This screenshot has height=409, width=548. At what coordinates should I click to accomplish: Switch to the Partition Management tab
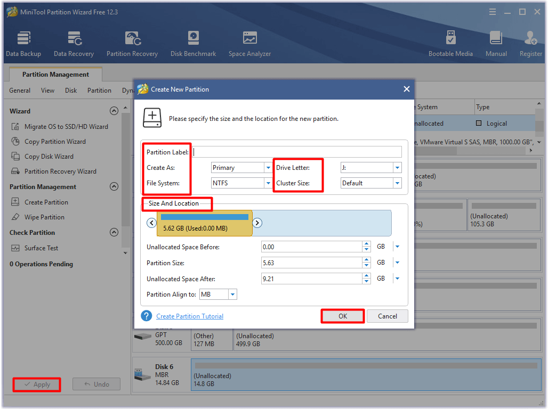tap(55, 75)
